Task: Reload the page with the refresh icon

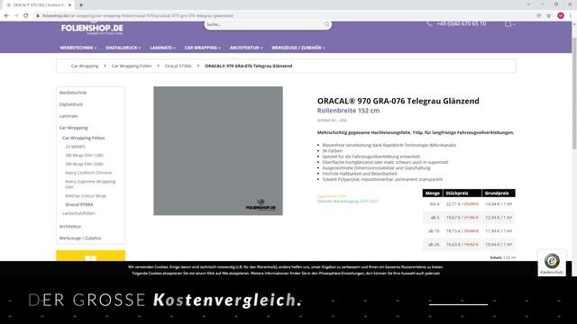Action: [x=26, y=16]
